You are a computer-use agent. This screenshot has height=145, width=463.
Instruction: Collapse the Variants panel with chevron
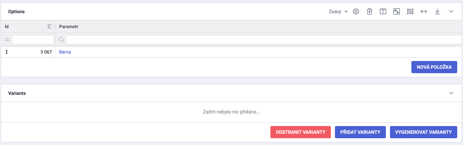451,93
